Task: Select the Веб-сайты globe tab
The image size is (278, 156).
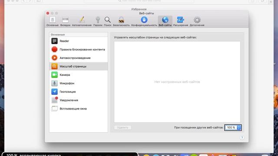Action: pyautogui.click(x=165, y=21)
